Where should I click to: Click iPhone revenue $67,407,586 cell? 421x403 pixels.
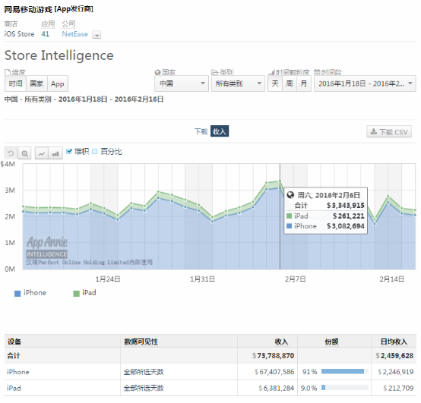click(x=274, y=372)
